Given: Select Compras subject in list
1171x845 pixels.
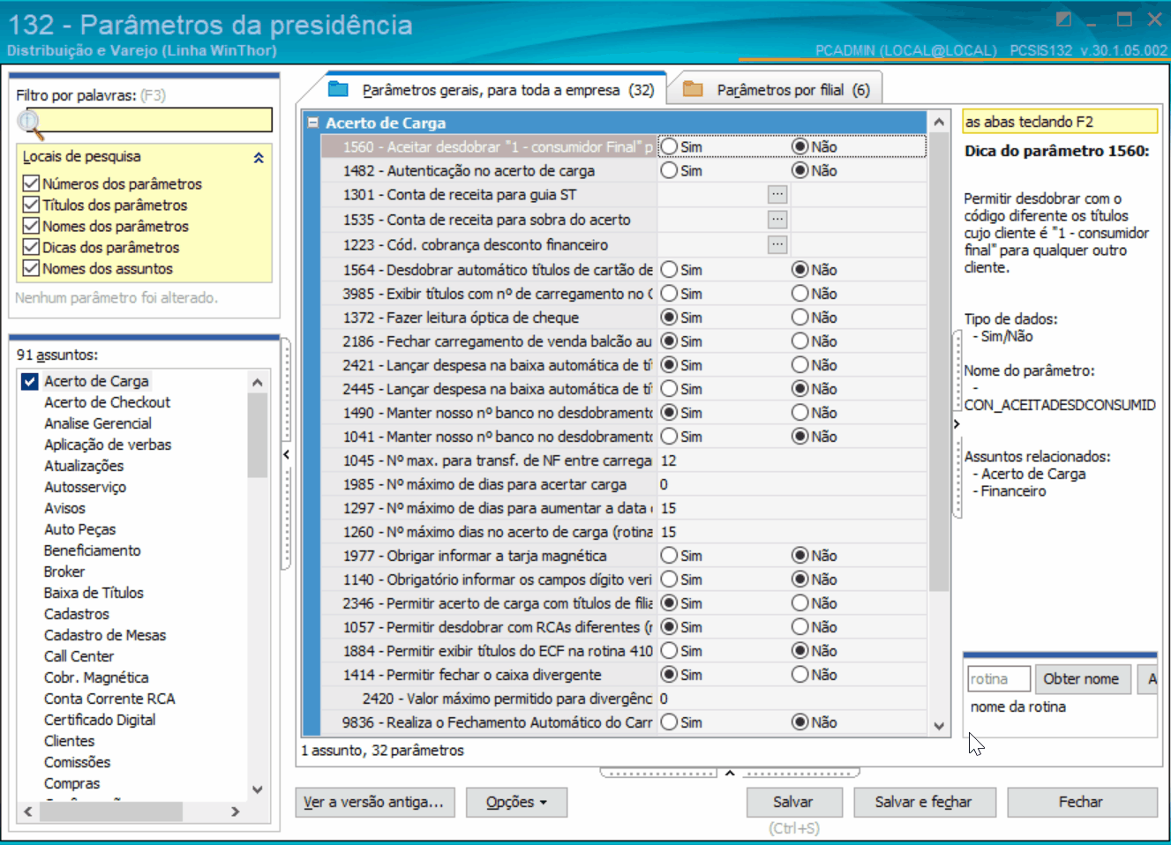Looking at the screenshot, I should [71, 783].
